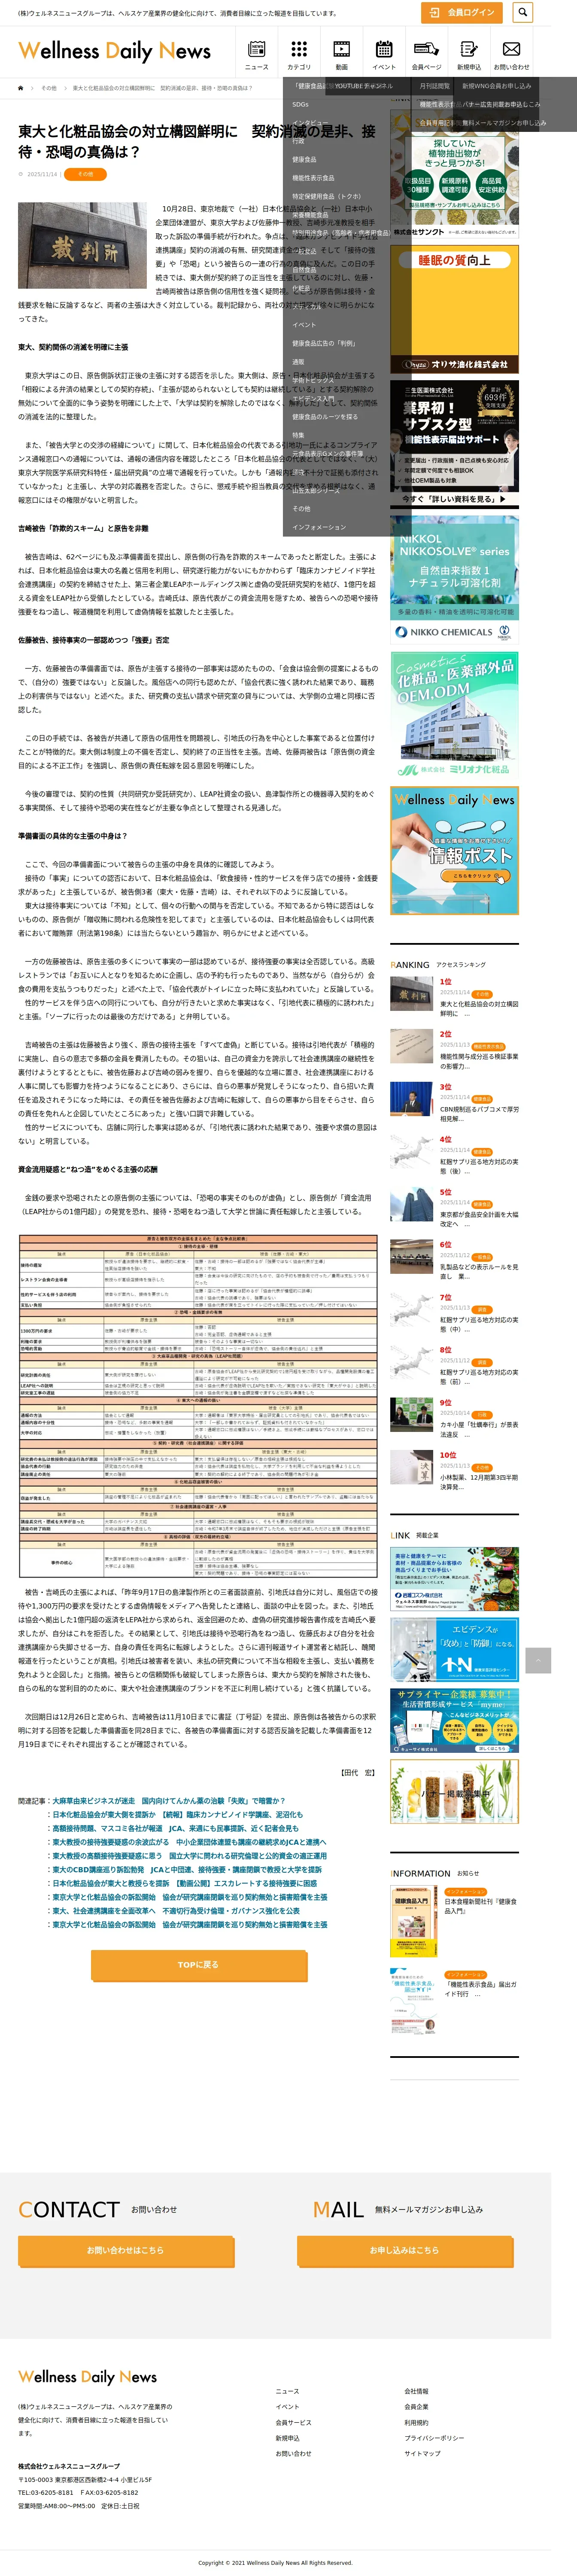Screen dimensions: 577x2576
Task: Open the 会員ページ nav icon
Action: click(426, 54)
